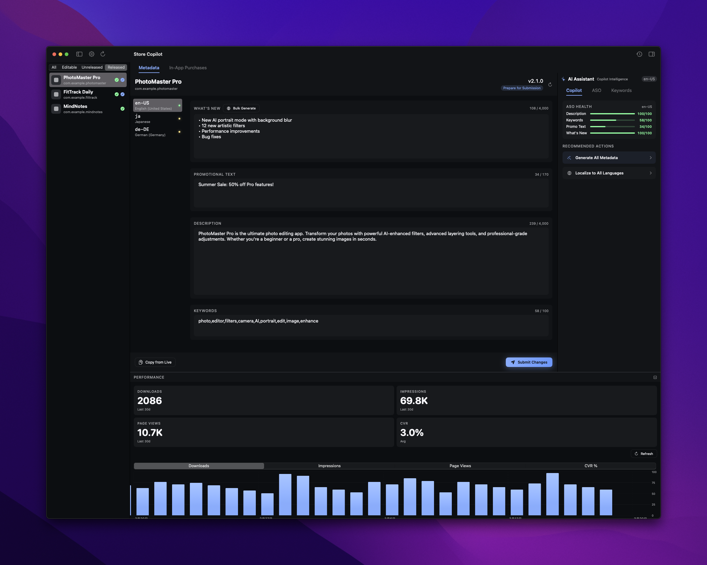Open version history via the clock icon
Screen dimensions: 707x565
point(640,54)
